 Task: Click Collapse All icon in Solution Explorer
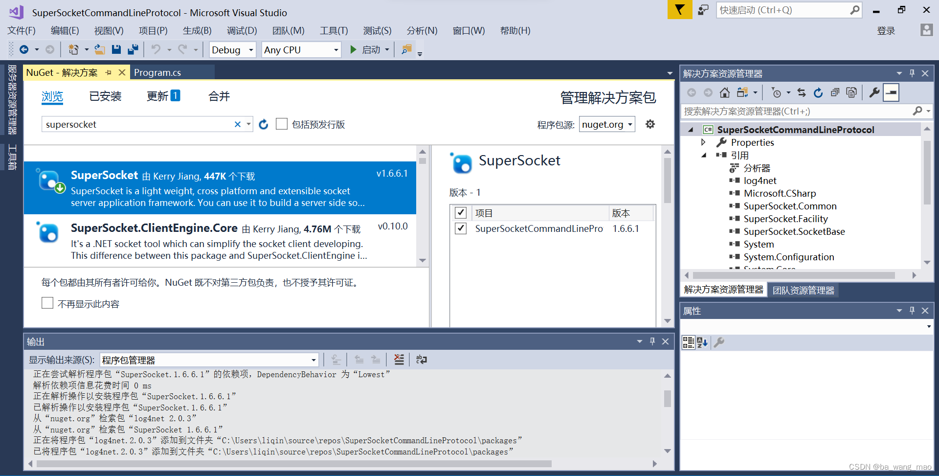tap(835, 92)
